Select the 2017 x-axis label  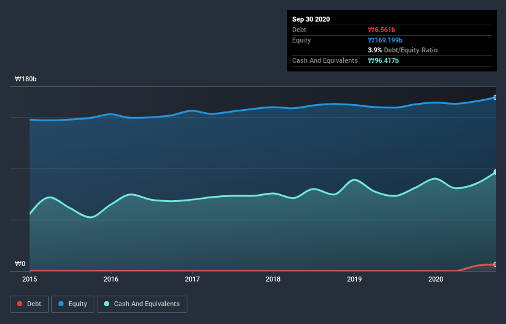192,279
